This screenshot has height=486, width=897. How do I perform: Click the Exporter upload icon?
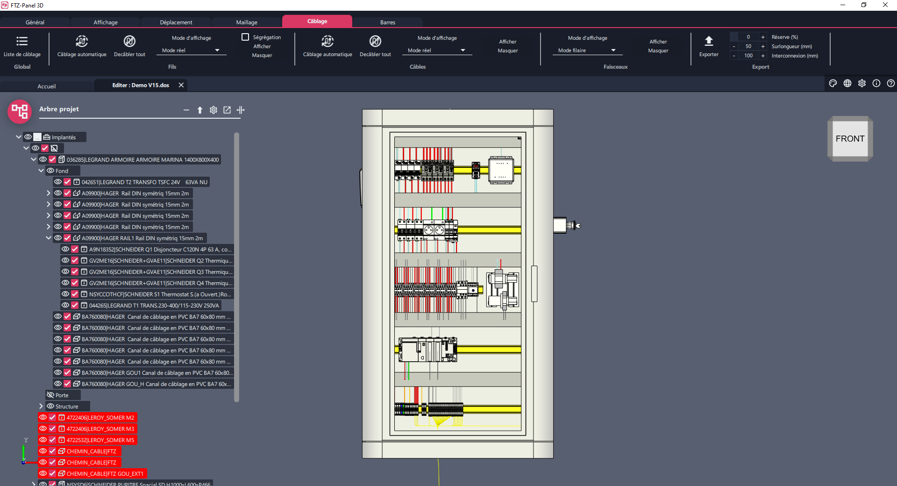[x=708, y=42]
